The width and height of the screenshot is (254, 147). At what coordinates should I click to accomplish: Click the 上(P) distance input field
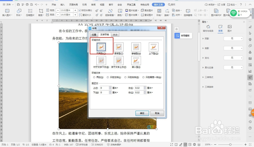(x=104, y=88)
